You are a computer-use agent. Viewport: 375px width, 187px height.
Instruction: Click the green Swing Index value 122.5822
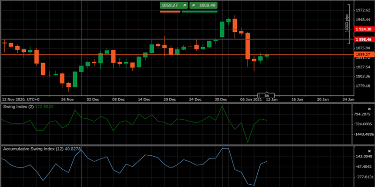click(46, 107)
